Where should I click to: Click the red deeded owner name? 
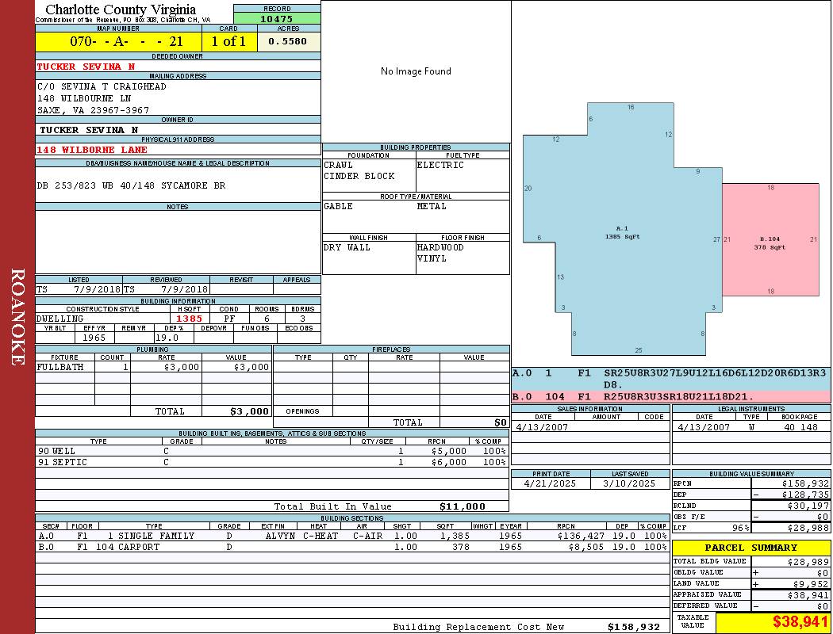pos(86,67)
